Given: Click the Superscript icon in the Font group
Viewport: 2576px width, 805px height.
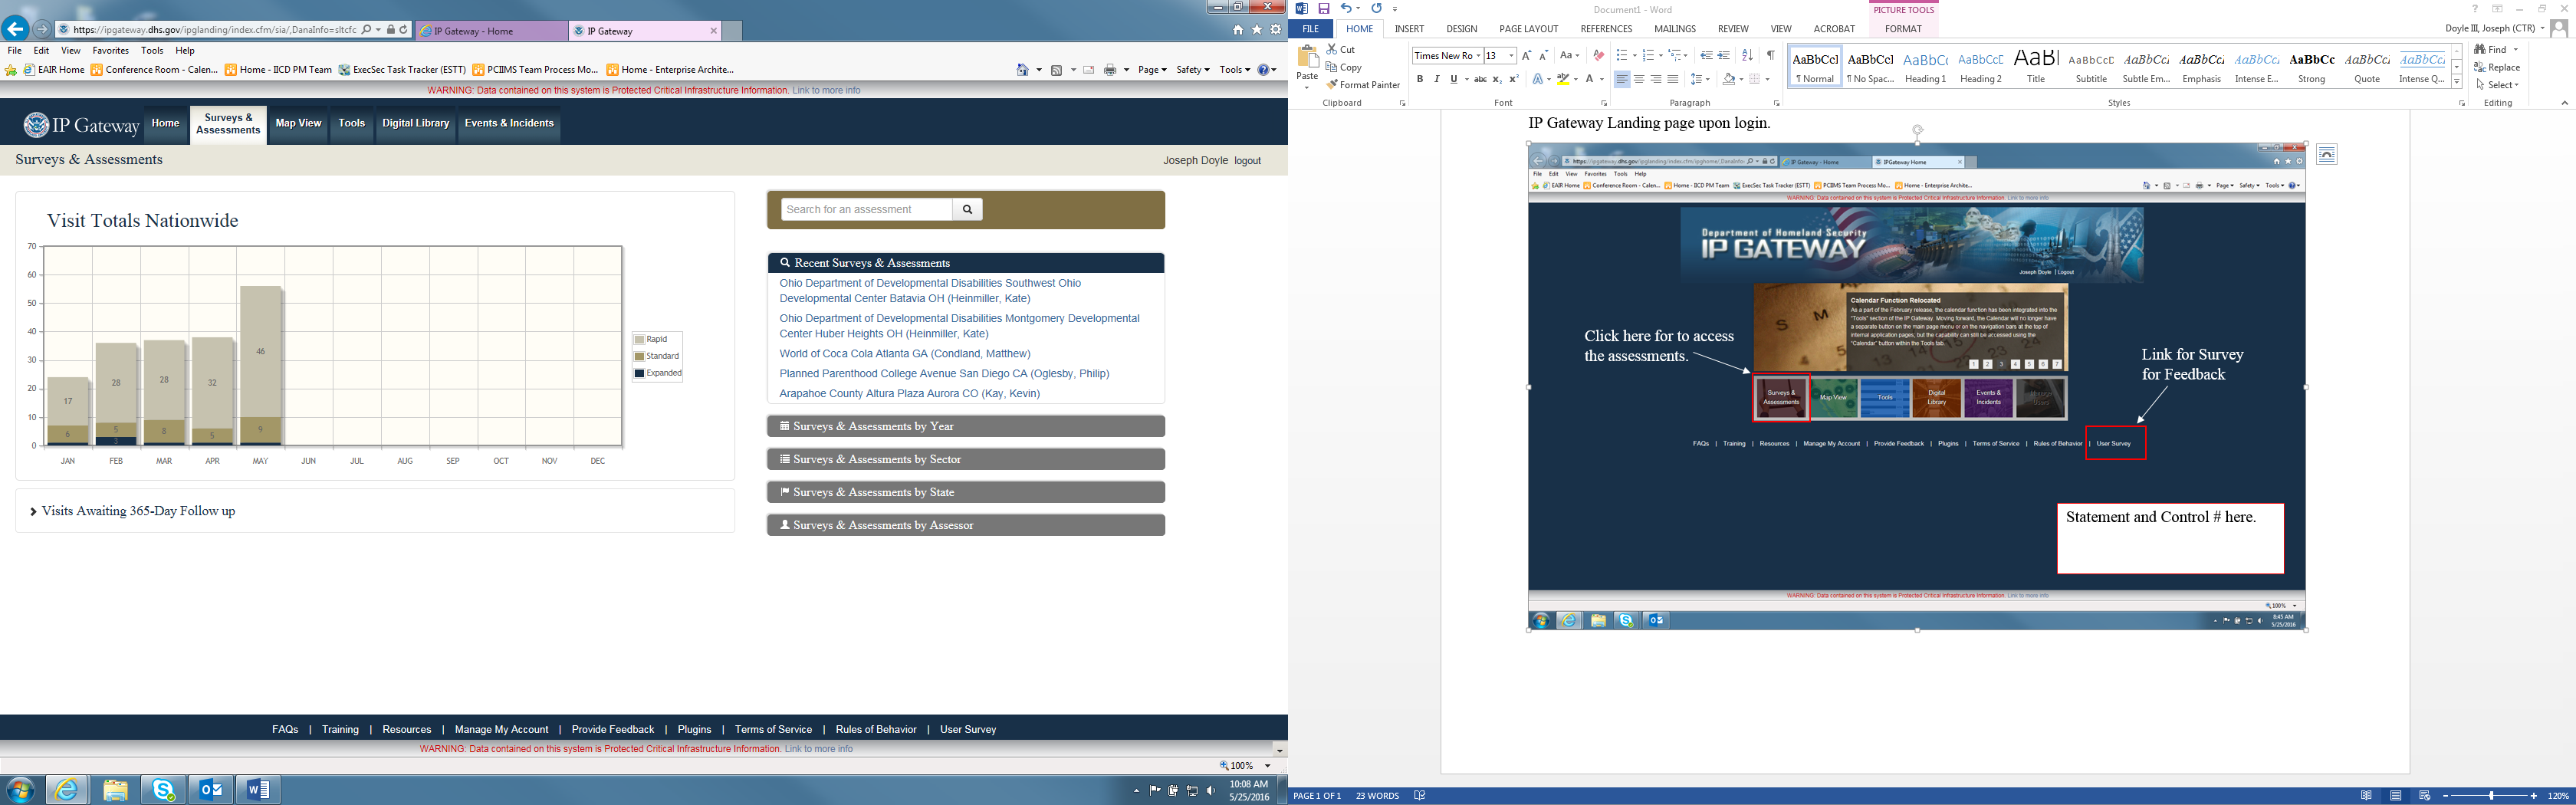Looking at the screenshot, I should pyautogui.click(x=1513, y=79).
